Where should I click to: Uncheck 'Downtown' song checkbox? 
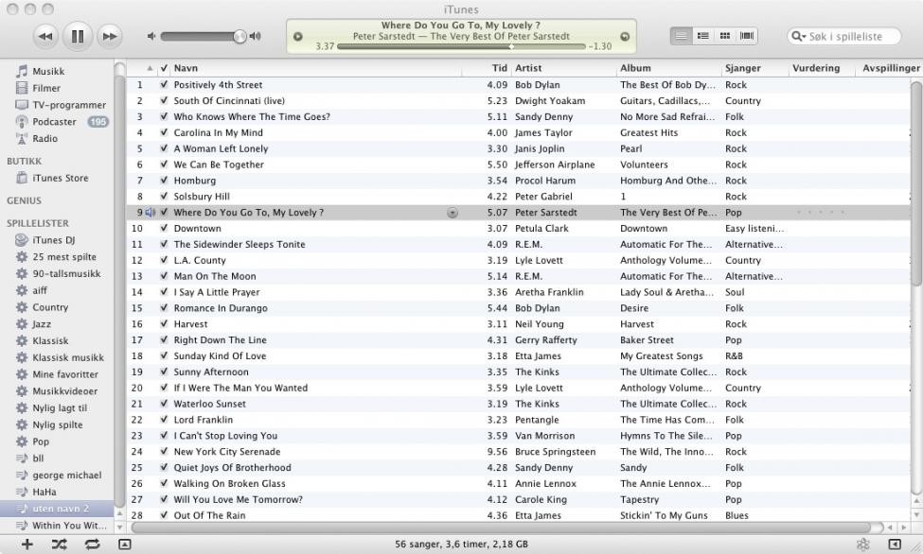click(x=164, y=228)
